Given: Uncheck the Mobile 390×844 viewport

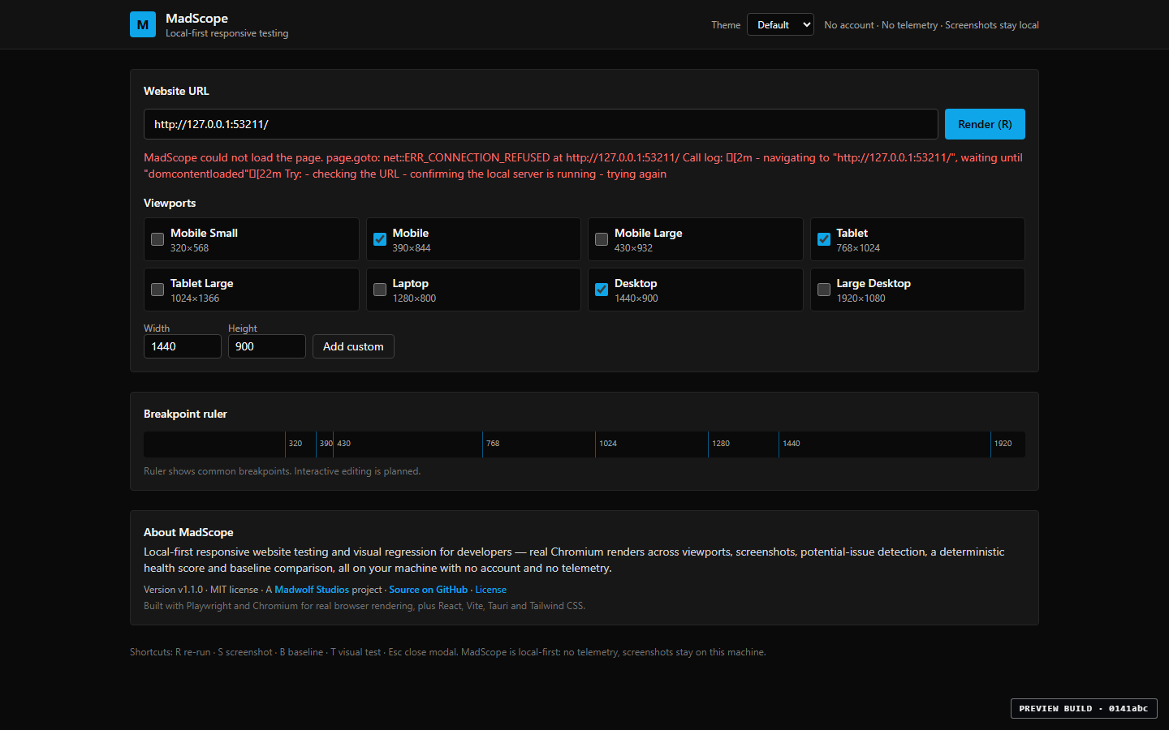Looking at the screenshot, I should pyautogui.click(x=380, y=239).
